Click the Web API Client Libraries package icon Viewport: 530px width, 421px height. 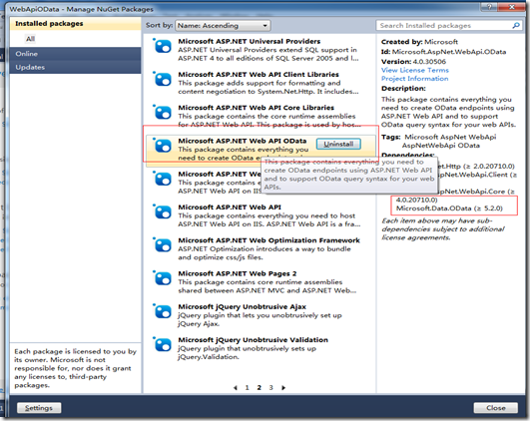pyautogui.click(x=163, y=80)
